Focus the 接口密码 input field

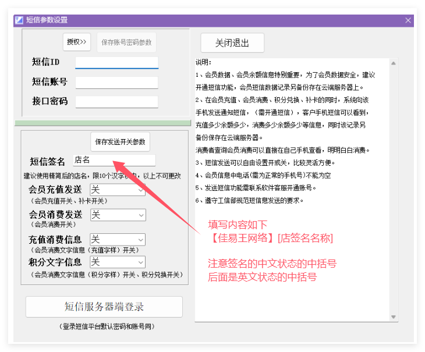[117, 102]
